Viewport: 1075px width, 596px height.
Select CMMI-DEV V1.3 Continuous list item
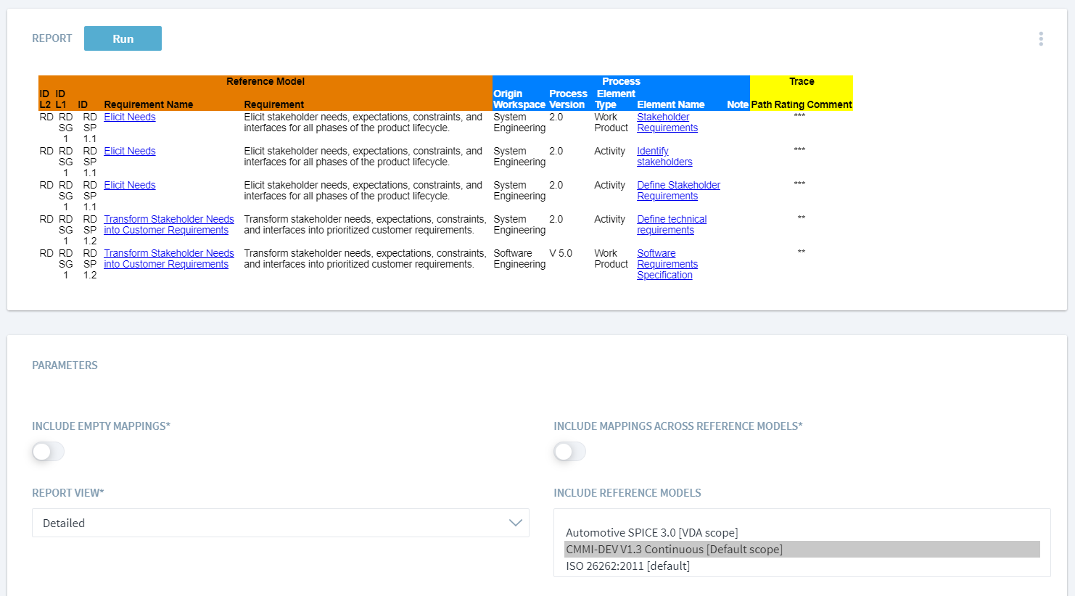674,549
